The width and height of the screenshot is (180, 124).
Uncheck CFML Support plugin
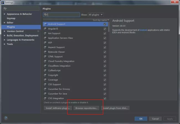(105, 56)
